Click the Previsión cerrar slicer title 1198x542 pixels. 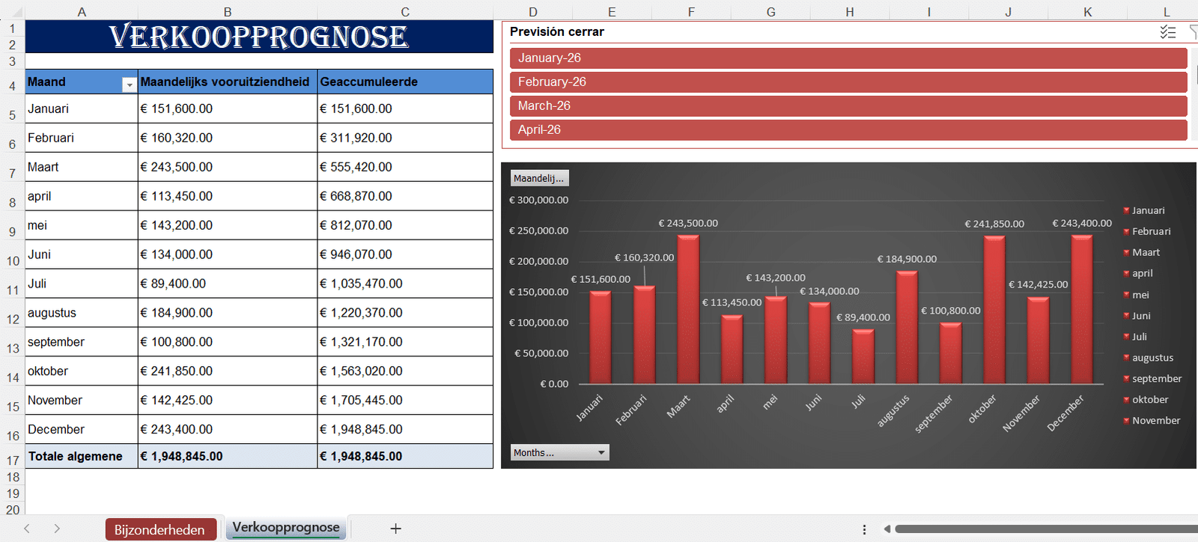click(557, 31)
